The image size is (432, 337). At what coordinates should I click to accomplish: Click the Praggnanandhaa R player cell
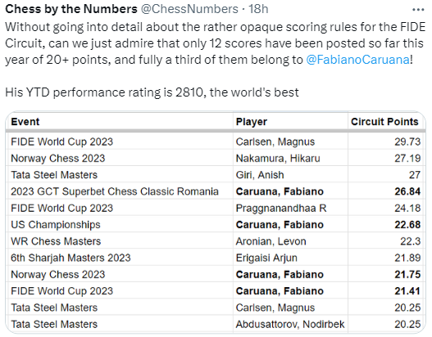pyautogui.click(x=290, y=208)
